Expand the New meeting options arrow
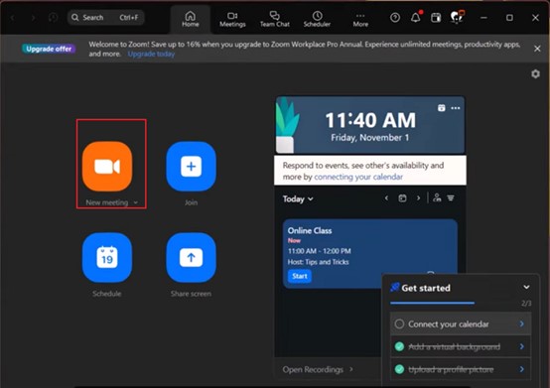Screen dimensions: 550x388 (136, 202)
